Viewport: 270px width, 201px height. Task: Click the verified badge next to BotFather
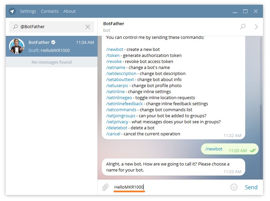[53, 43]
